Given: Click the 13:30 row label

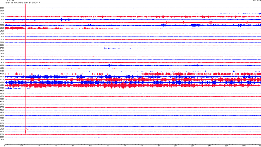Looking at the screenshot, I should pos(2,85).
